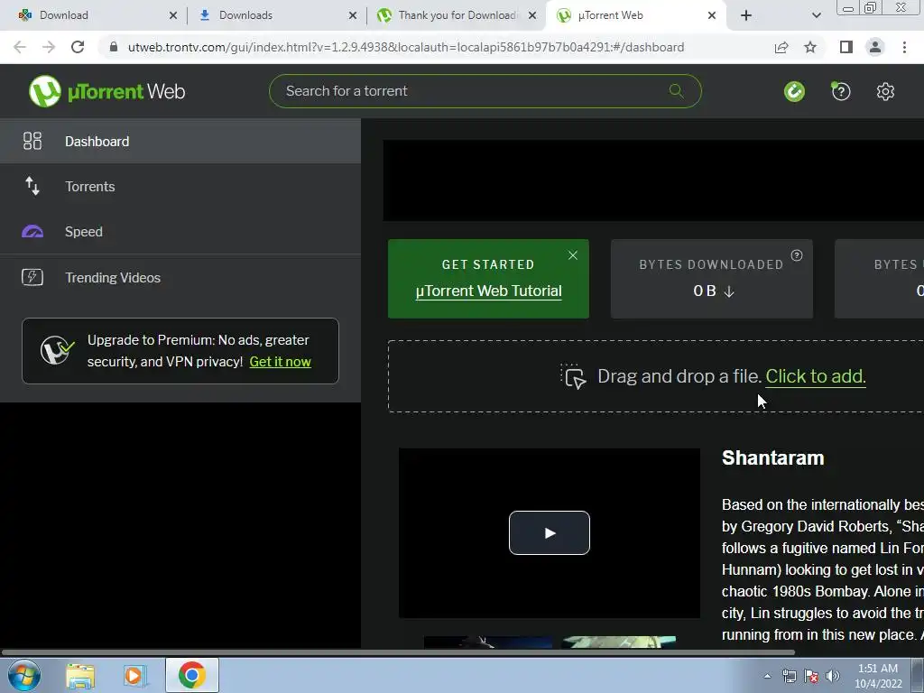Click the site lock icon in address bar

click(x=114, y=47)
